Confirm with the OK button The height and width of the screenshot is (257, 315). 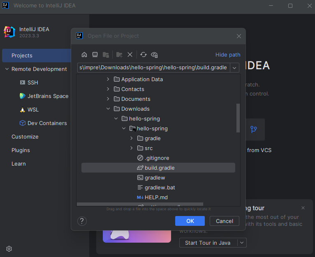coord(190,221)
